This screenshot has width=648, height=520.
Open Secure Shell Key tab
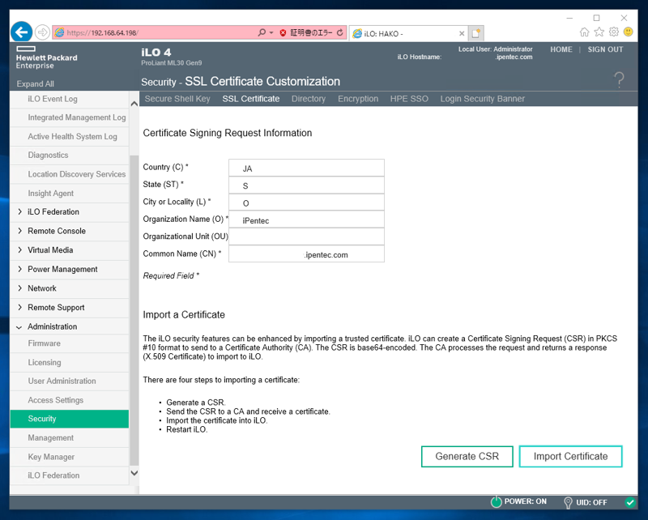click(177, 99)
